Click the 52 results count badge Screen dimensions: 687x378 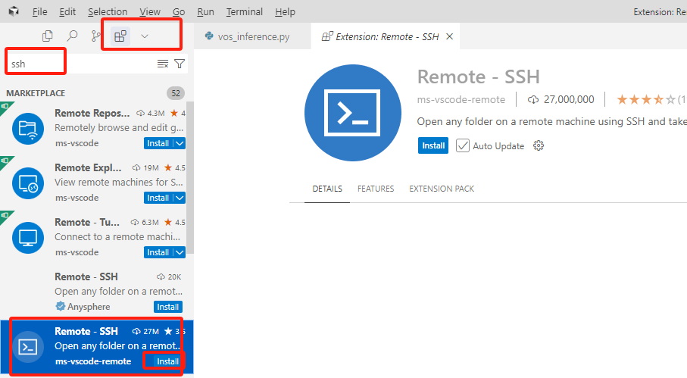(176, 93)
